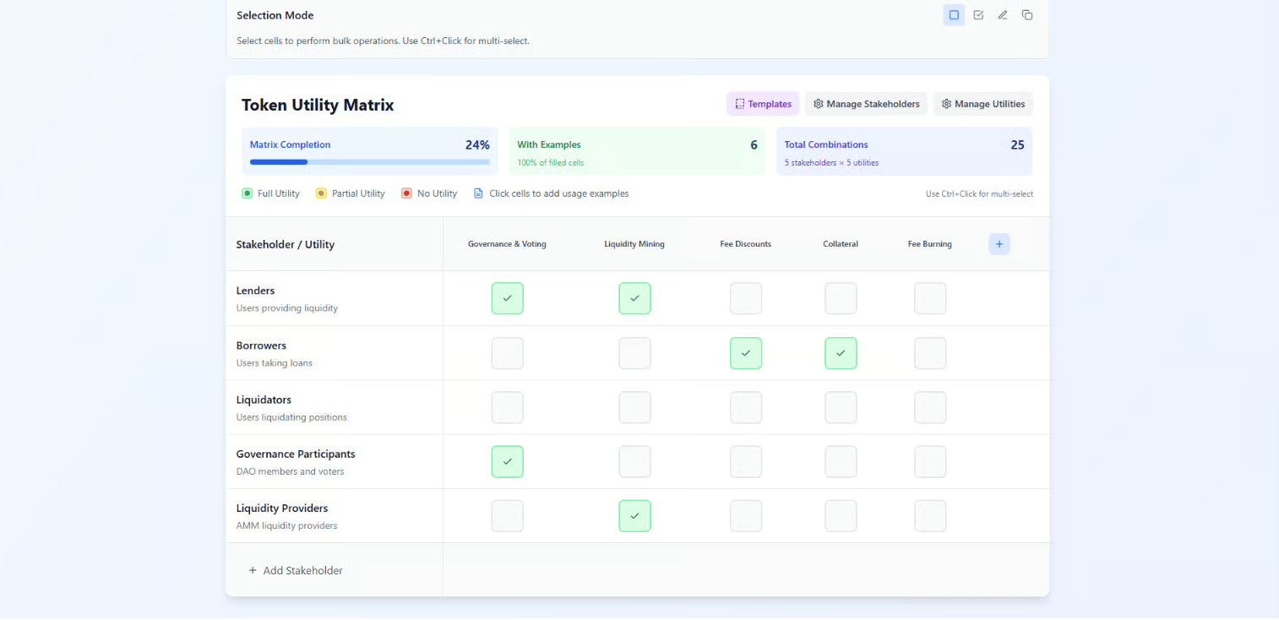Select the Governance Participants row name
This screenshot has height=620, width=1279.
(296, 454)
